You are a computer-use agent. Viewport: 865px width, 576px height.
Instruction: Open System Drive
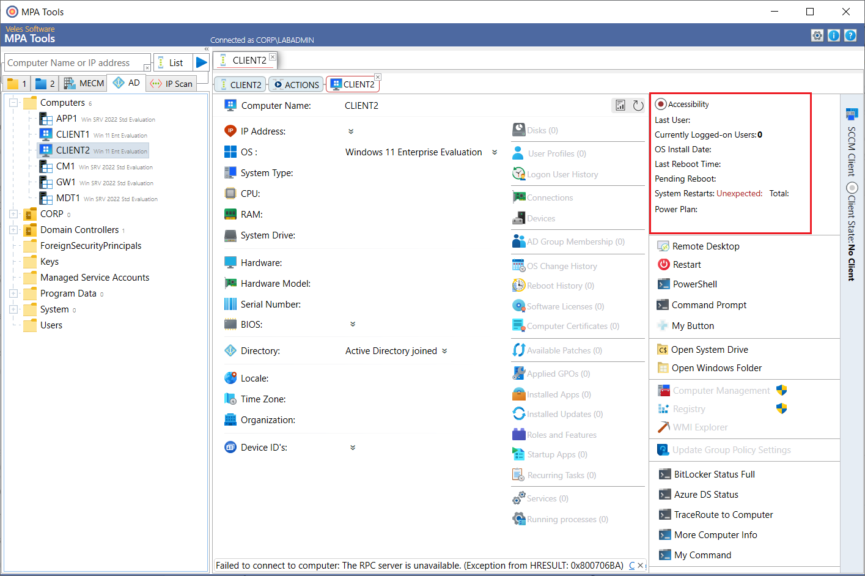[x=703, y=350]
